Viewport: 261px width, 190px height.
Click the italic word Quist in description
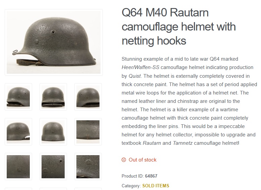pyautogui.click(x=134, y=76)
